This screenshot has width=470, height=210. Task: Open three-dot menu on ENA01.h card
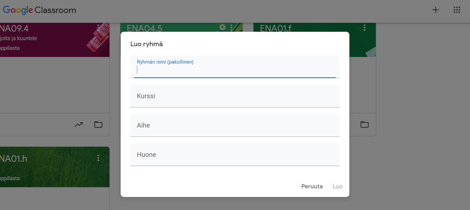point(98,158)
